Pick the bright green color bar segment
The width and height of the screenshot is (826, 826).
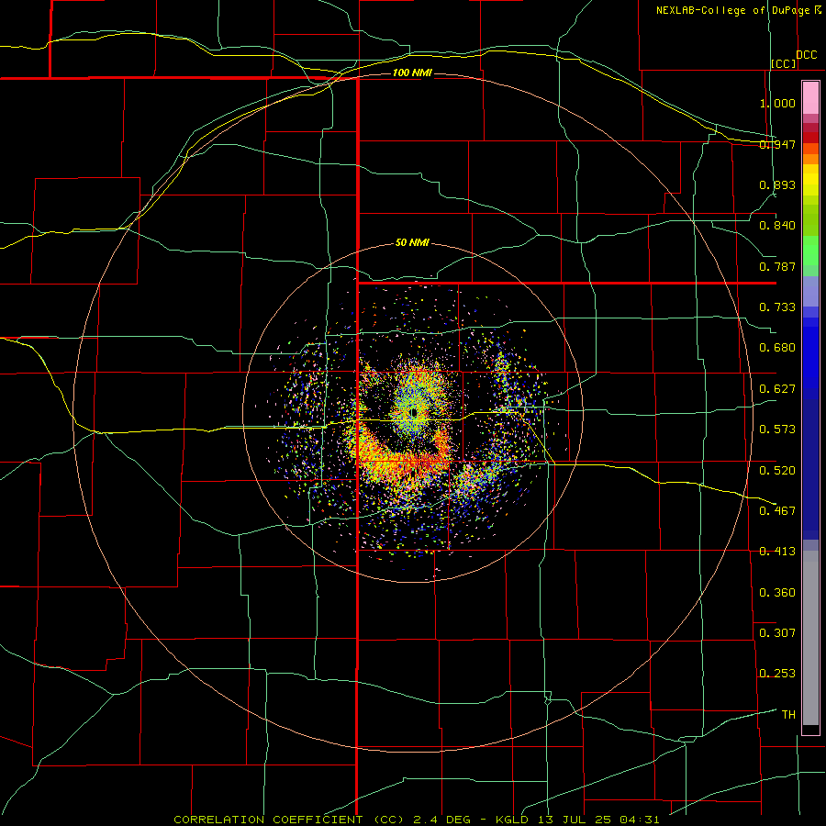click(x=810, y=251)
